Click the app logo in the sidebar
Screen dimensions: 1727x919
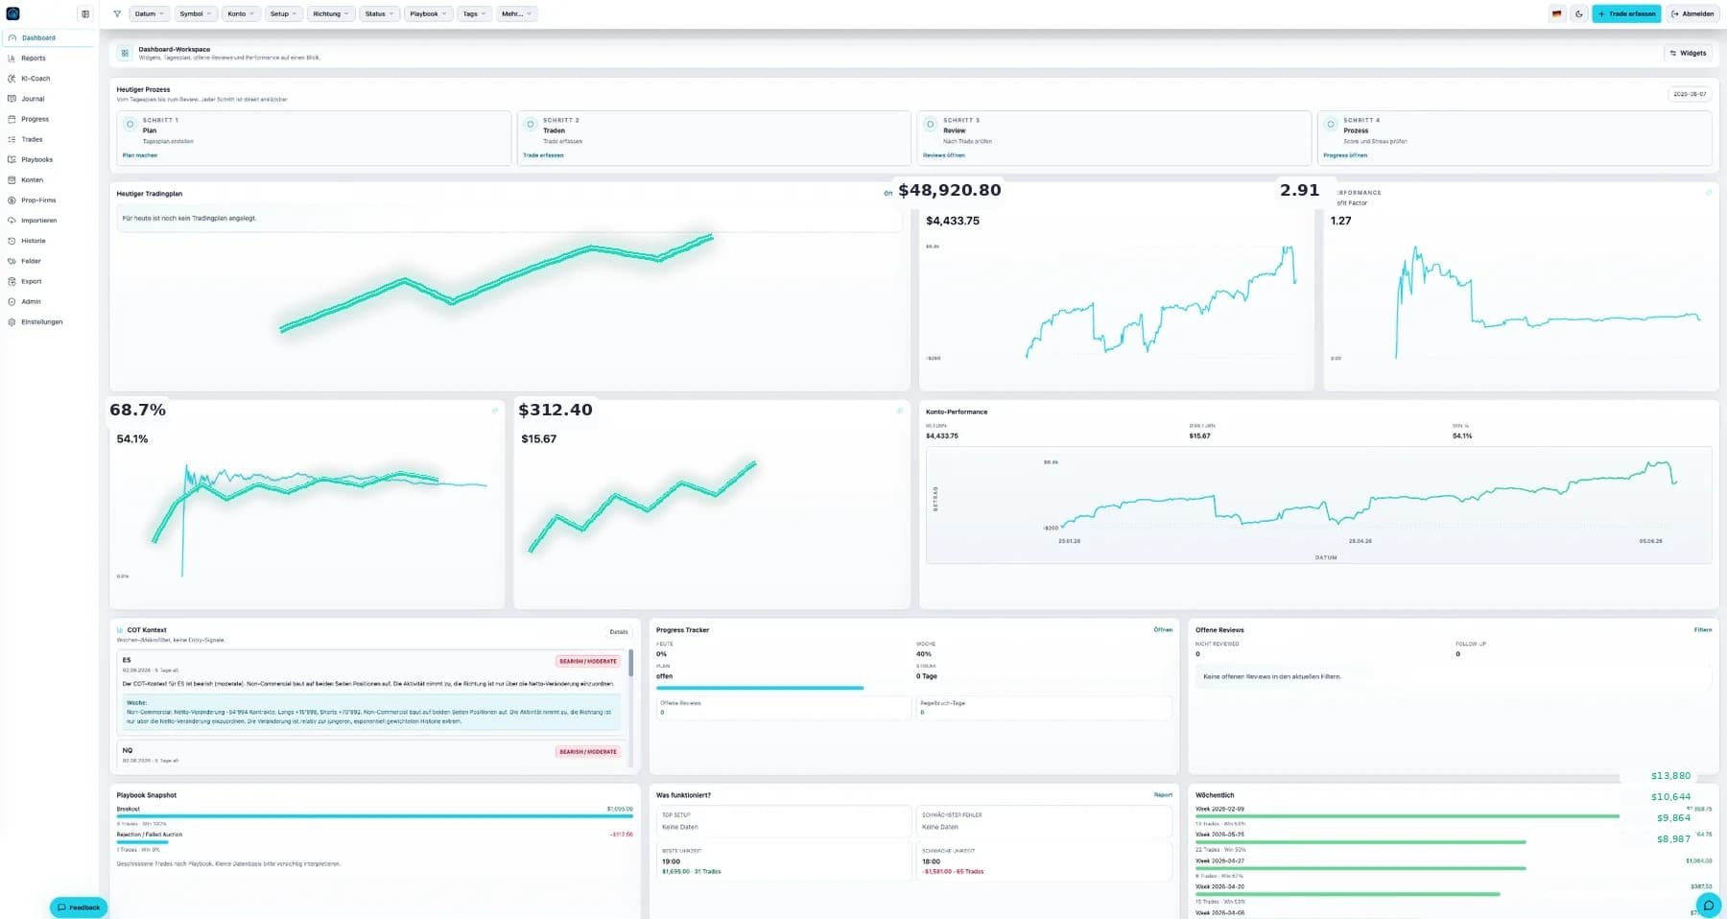[12, 13]
